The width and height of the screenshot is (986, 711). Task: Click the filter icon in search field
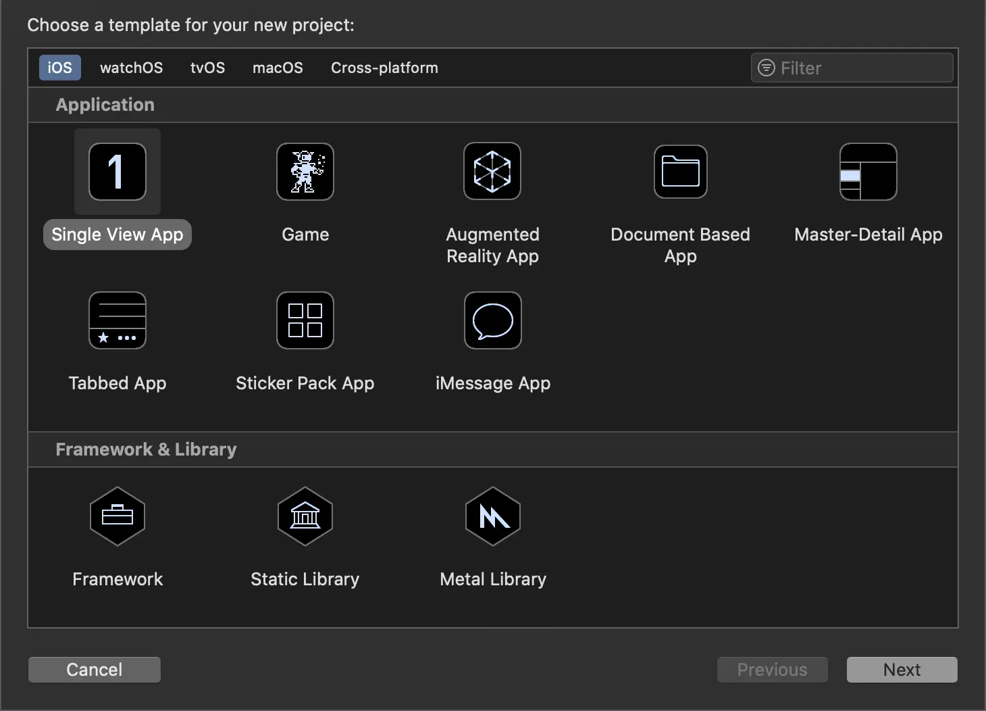[x=767, y=68]
